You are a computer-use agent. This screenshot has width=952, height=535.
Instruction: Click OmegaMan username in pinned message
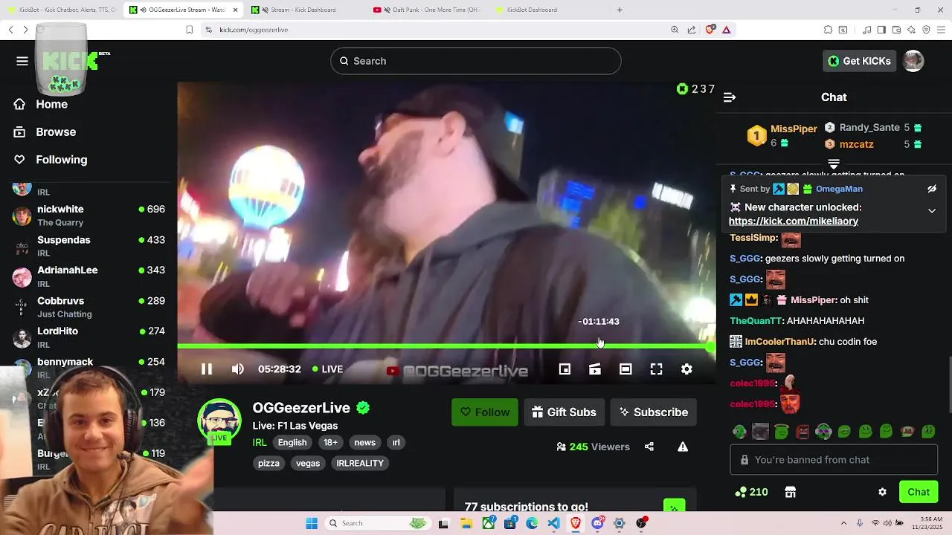pyautogui.click(x=839, y=189)
